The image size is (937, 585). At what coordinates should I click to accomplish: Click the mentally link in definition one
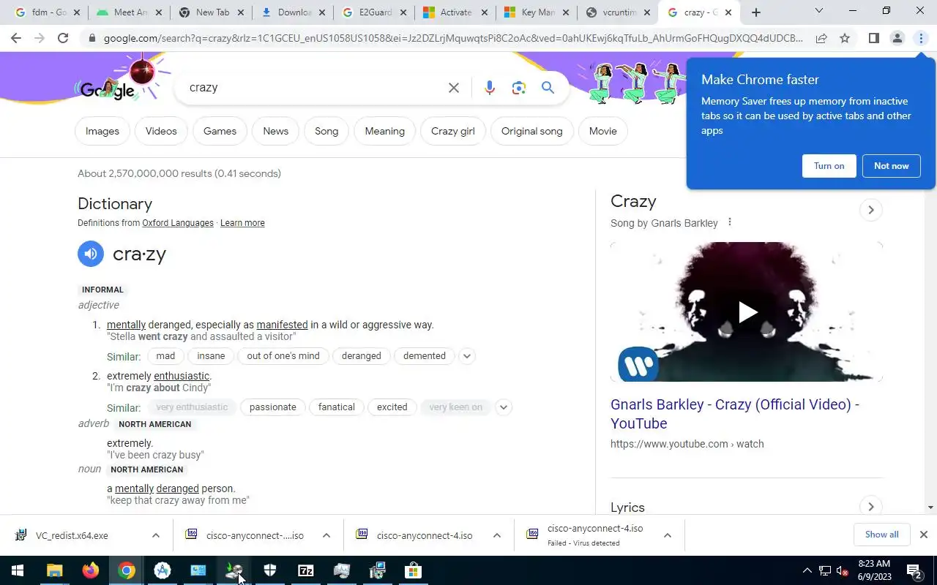click(x=126, y=325)
